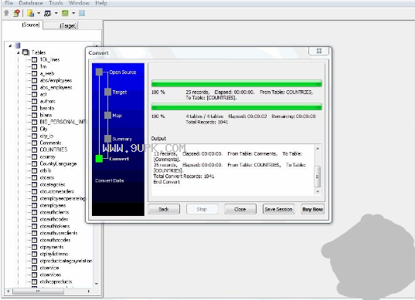Click the light blue grid toolbar icon
The height and width of the screenshot is (300, 415).
pyautogui.click(x=82, y=13)
